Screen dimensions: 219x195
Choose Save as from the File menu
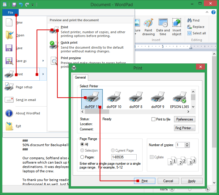click(x=21, y=61)
